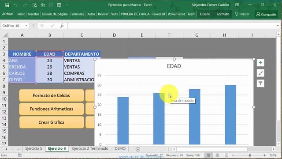Screen dimensions: 282x159
Task: Click the Undo arrow icon
Action: [x=16, y=5]
